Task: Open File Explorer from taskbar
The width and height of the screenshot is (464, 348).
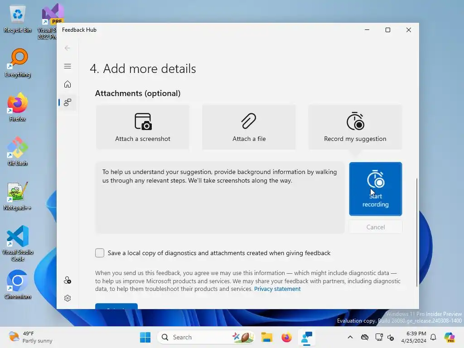Action: (266, 337)
